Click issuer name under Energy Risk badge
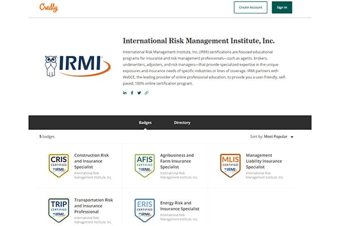This screenshot has width=340, height=226. pyautogui.click(x=178, y=217)
